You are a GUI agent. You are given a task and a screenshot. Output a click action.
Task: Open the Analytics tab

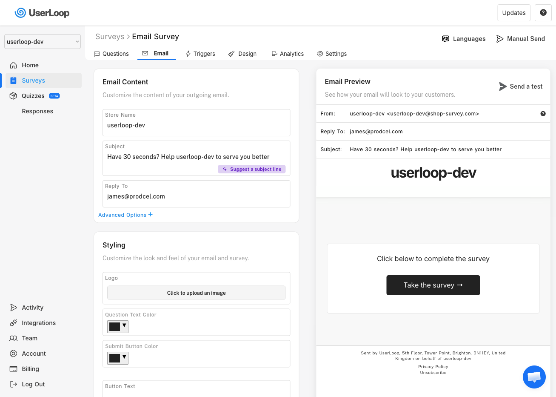tap(287, 54)
